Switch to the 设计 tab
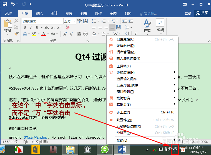Image resolution: width=211 pixels, height=155 pixels. coord(54,13)
